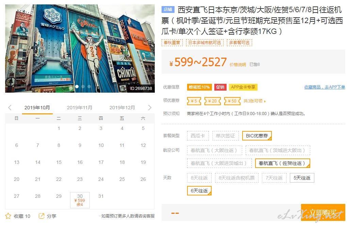This screenshot has height=227, width=347.
Task: Click the product title 西安直飞日本东京
Action: coord(252,21)
